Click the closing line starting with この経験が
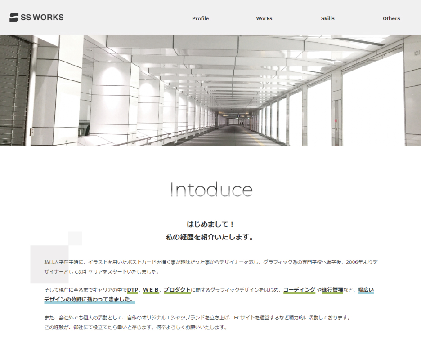Viewport: 421px width, 354px height. [135, 327]
